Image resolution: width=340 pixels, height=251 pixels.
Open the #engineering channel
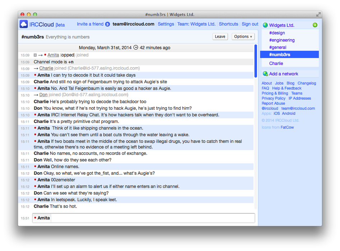(282, 40)
